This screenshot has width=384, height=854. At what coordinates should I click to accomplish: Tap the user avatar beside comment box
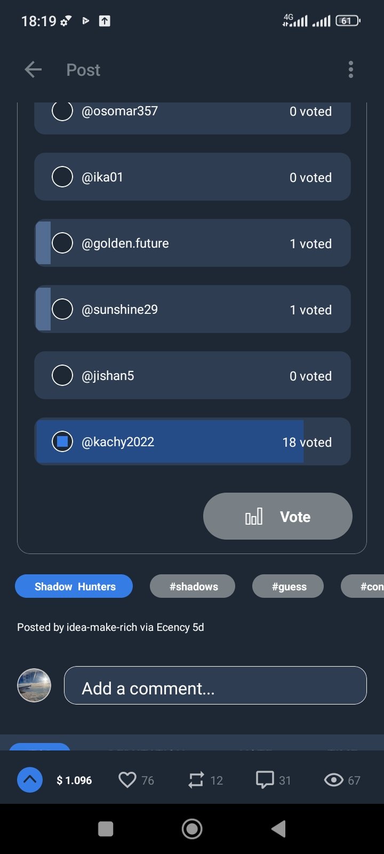[34, 685]
